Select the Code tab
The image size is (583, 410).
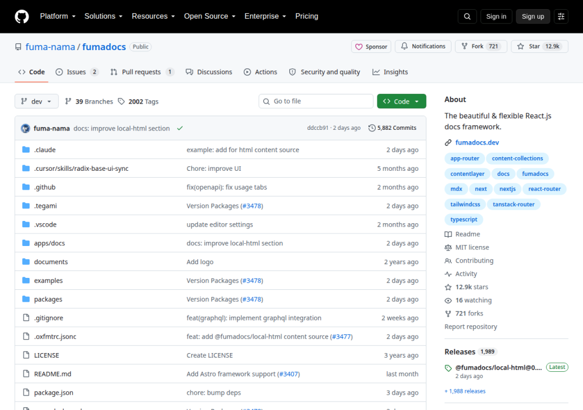pos(32,72)
